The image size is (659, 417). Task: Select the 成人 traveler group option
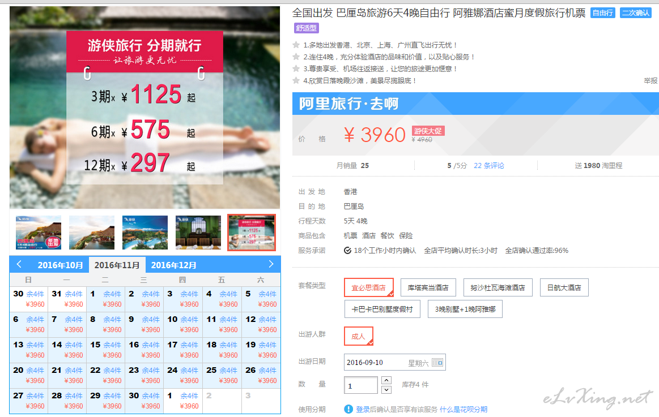pyautogui.click(x=359, y=337)
